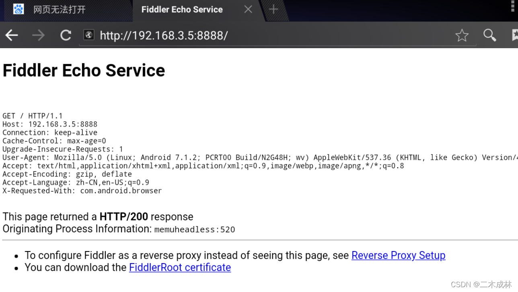Viewport: 518px width, 292px height.
Task: Close the Fiddler Echo Service tab
Action: (x=248, y=9)
